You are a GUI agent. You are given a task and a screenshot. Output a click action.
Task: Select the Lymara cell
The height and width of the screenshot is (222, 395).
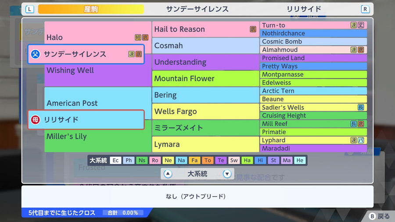point(205,144)
